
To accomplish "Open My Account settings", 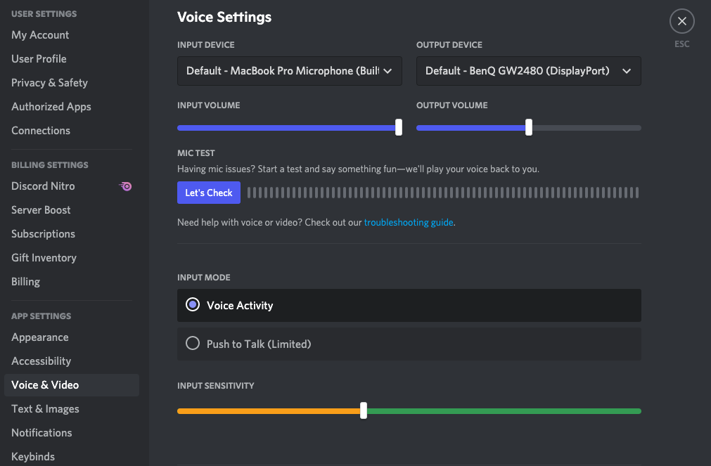I will click(40, 35).
